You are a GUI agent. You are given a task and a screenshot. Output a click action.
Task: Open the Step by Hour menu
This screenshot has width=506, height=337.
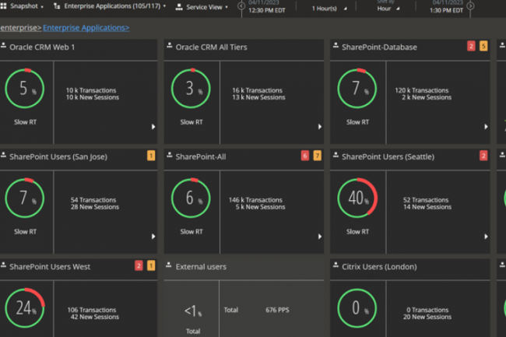pos(388,8)
